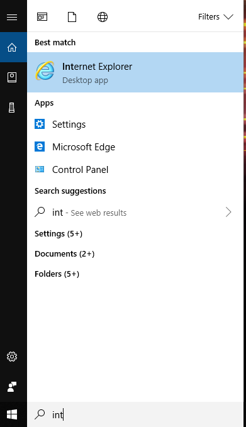The width and height of the screenshot is (246, 427).
Task: Open the Devices tower icon in the sidebar
Action: [12, 108]
